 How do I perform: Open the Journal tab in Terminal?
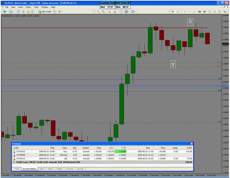(80, 169)
